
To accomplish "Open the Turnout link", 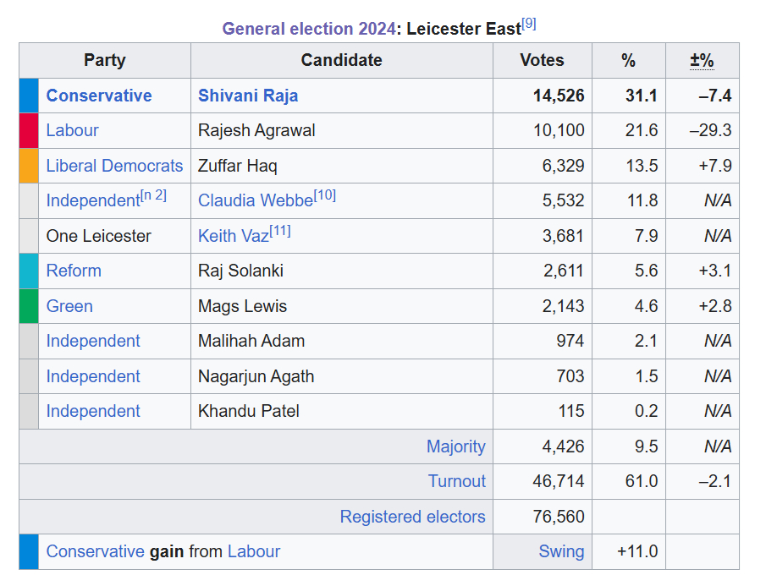I will point(457,481).
